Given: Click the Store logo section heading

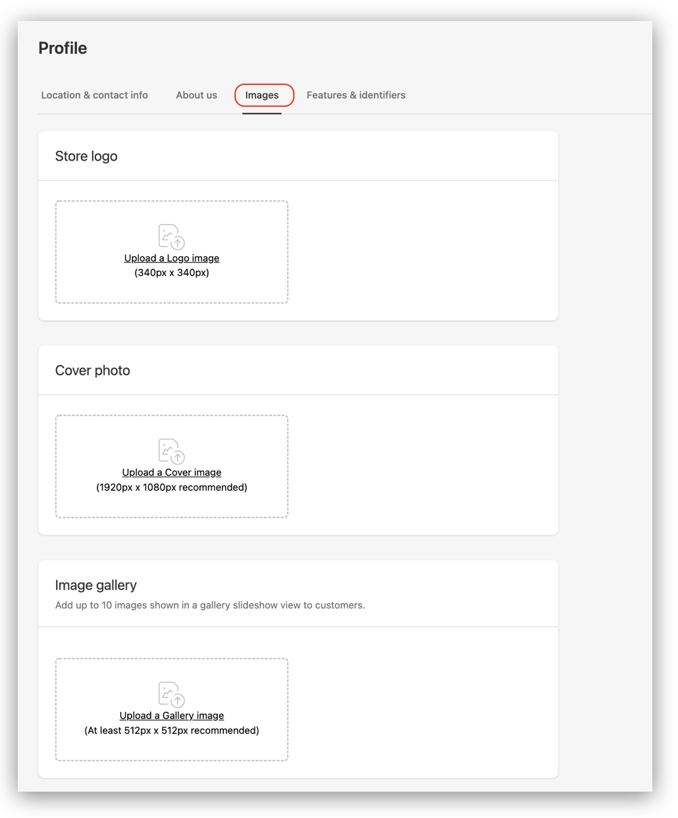Looking at the screenshot, I should coord(86,157).
